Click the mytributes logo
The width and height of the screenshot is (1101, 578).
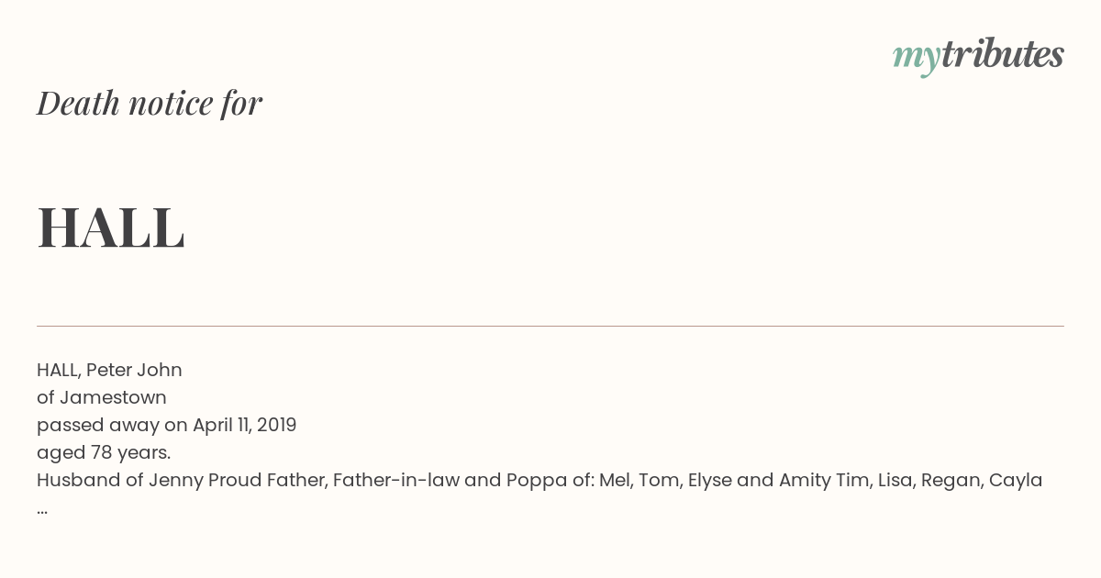coord(978,56)
